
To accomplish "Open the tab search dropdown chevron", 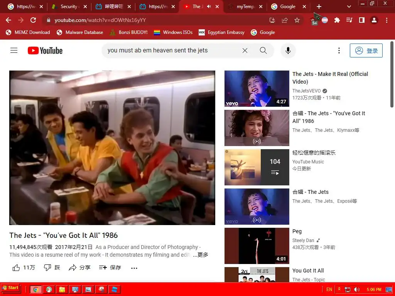I will coord(349,7).
